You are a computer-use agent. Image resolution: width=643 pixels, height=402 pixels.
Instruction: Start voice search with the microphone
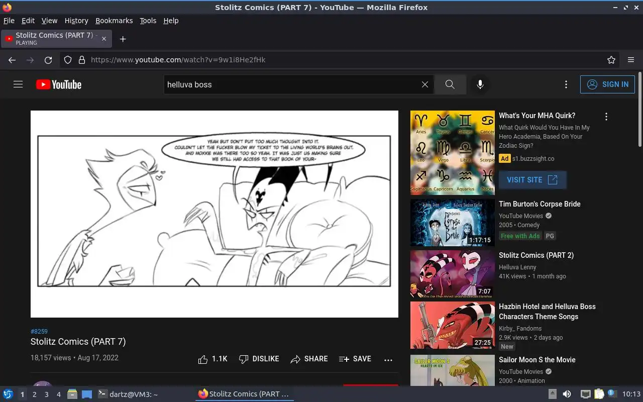point(480,84)
